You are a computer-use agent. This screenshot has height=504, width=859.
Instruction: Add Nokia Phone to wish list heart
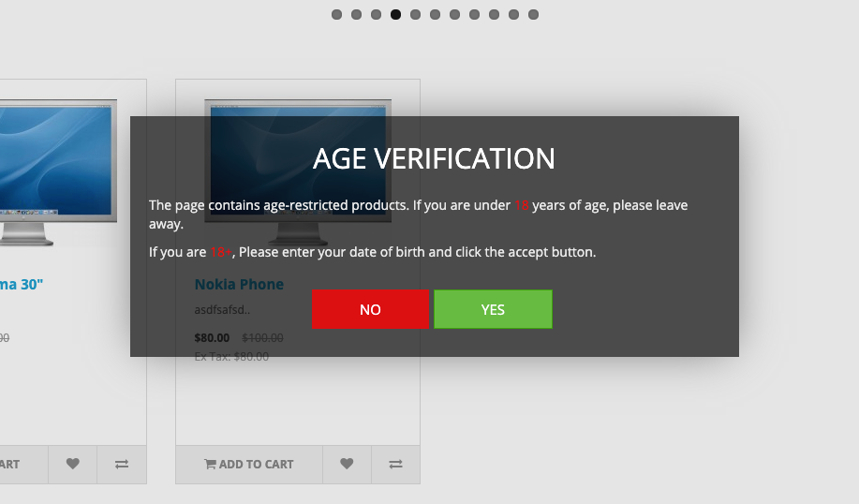347,465
